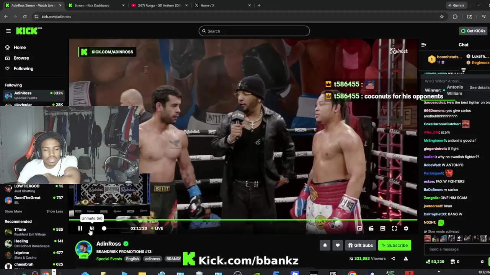Click the adinross tag
Viewport: 490px width, 275px height.
152,259
